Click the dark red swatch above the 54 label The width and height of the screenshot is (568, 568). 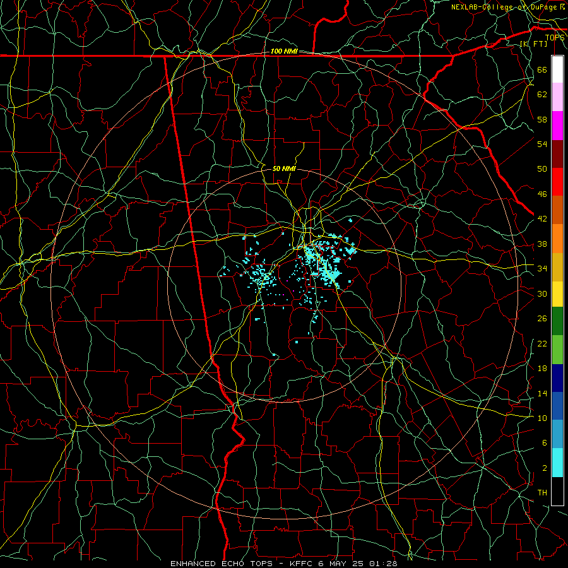pyautogui.click(x=557, y=154)
